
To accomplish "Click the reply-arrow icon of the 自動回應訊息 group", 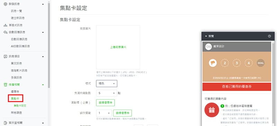I will (6, 32).
